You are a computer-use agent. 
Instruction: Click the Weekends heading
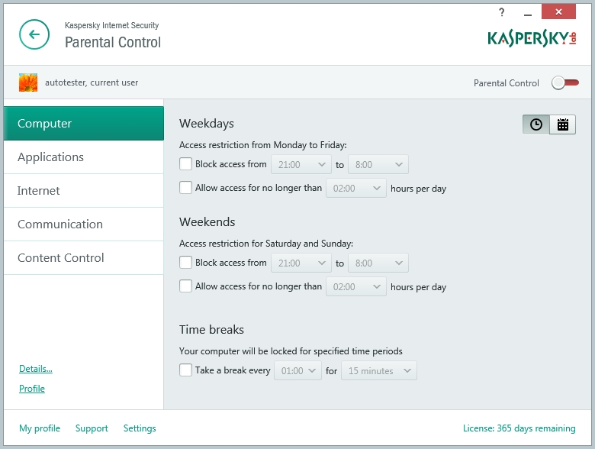pyautogui.click(x=207, y=222)
